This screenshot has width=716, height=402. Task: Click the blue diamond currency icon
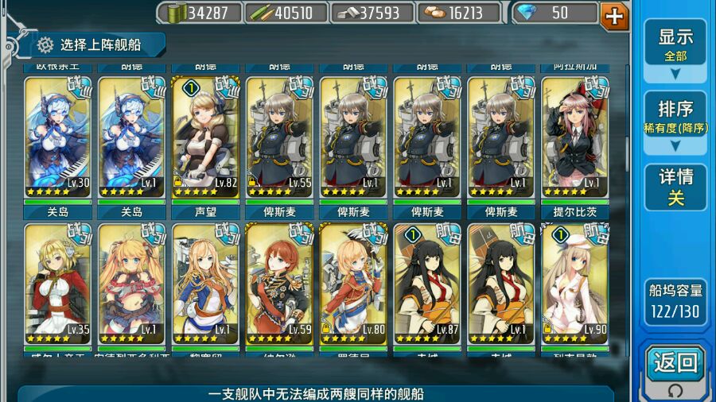526,13
